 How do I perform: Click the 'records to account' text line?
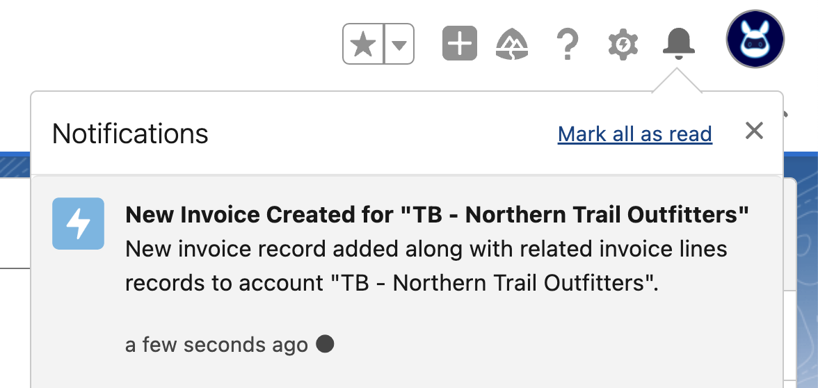(x=392, y=283)
